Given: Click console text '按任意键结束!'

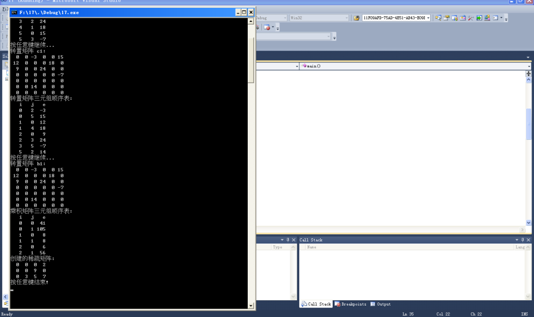Looking at the screenshot, I should point(29,282).
